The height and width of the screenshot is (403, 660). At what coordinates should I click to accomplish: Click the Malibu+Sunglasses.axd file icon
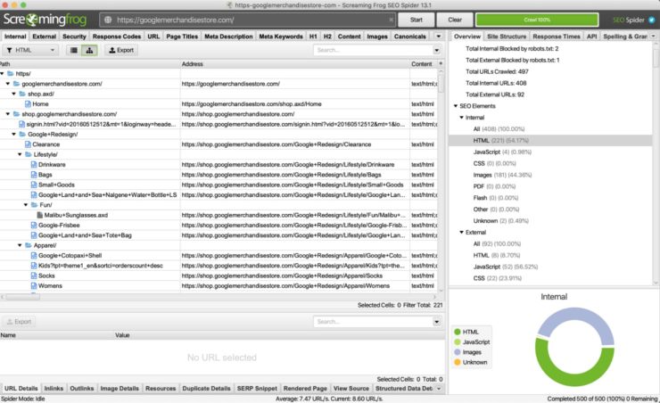coord(40,215)
